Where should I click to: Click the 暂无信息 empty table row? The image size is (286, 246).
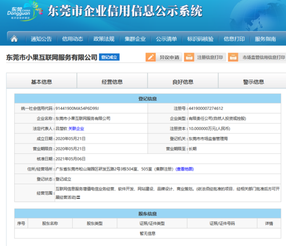[x=148, y=233]
